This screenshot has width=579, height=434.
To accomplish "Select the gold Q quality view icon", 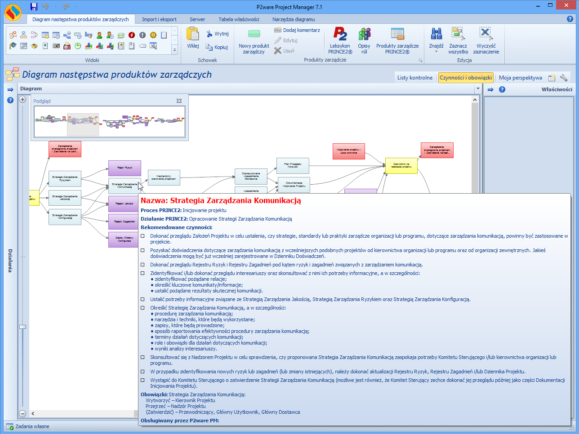I will click(153, 35).
